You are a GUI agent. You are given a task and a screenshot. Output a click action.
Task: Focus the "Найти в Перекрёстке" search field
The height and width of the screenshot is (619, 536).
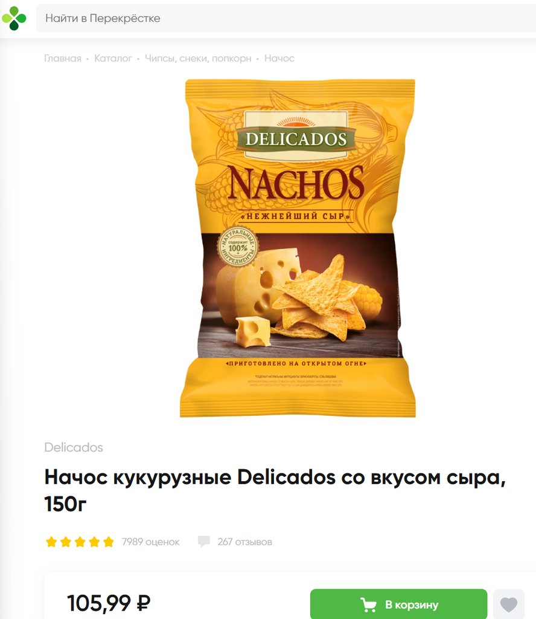(286, 18)
